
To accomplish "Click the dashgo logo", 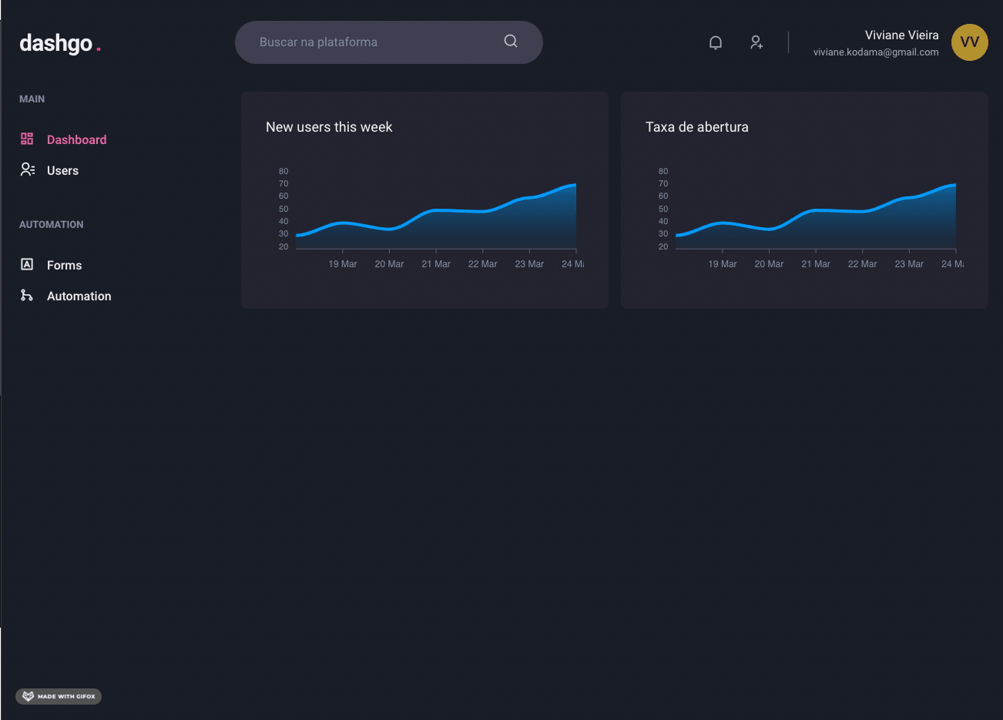I will 59,43.
